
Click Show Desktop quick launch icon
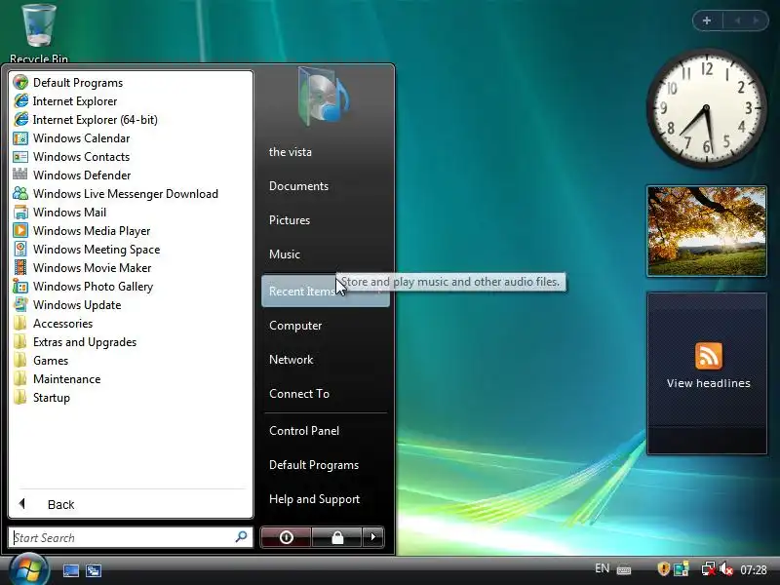(70, 570)
